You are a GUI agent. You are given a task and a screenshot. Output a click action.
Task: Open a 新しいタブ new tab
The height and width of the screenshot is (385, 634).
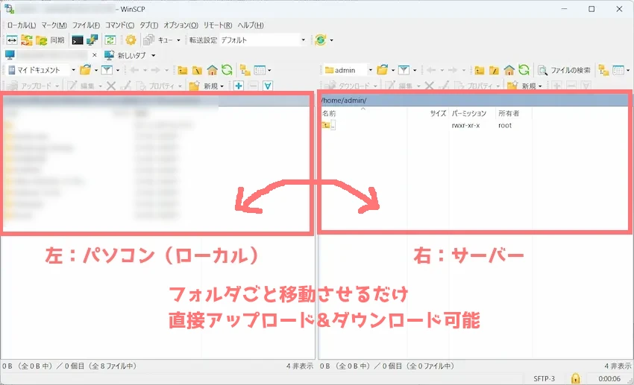coord(125,55)
